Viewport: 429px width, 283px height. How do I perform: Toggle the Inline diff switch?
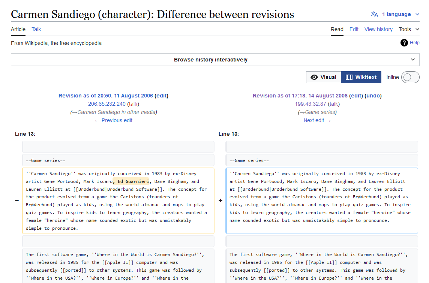pos(410,77)
